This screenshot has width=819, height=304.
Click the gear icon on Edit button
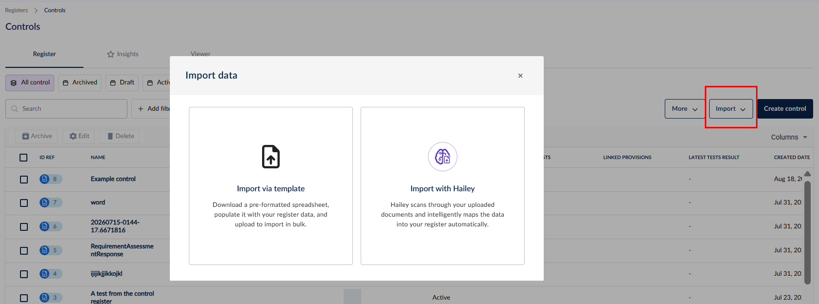[x=73, y=136]
